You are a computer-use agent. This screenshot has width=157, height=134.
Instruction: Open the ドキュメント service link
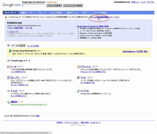tap(86, 66)
